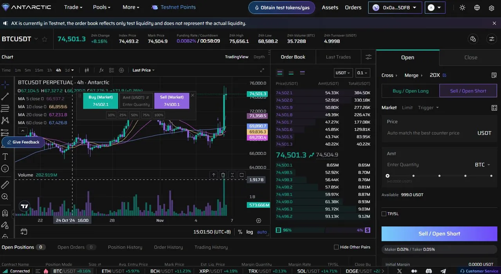The image size is (501, 274).
Task: Open header settings gear icon
Action: click(491, 7)
